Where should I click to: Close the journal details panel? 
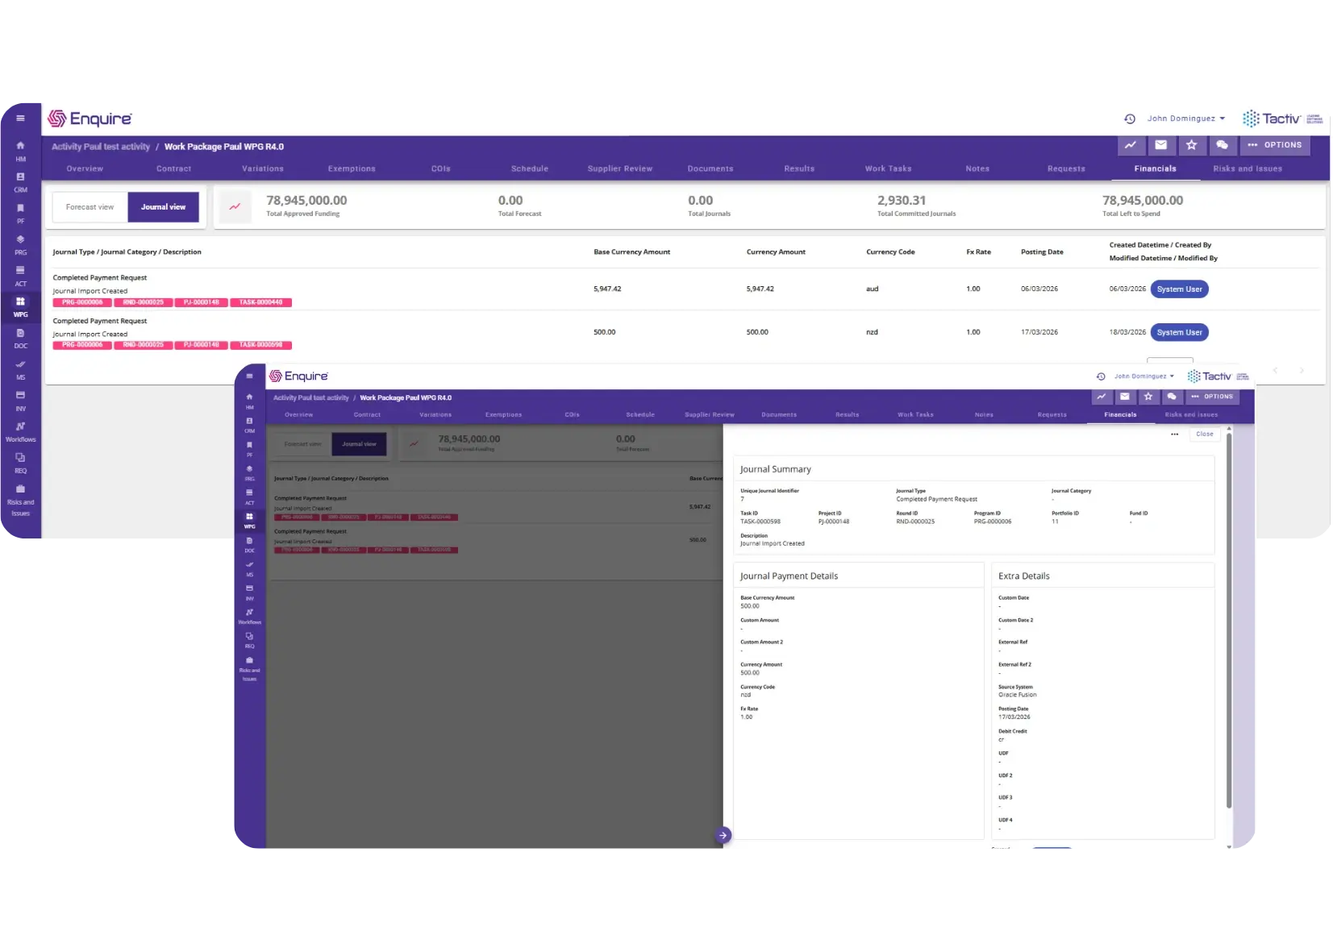(x=1205, y=434)
